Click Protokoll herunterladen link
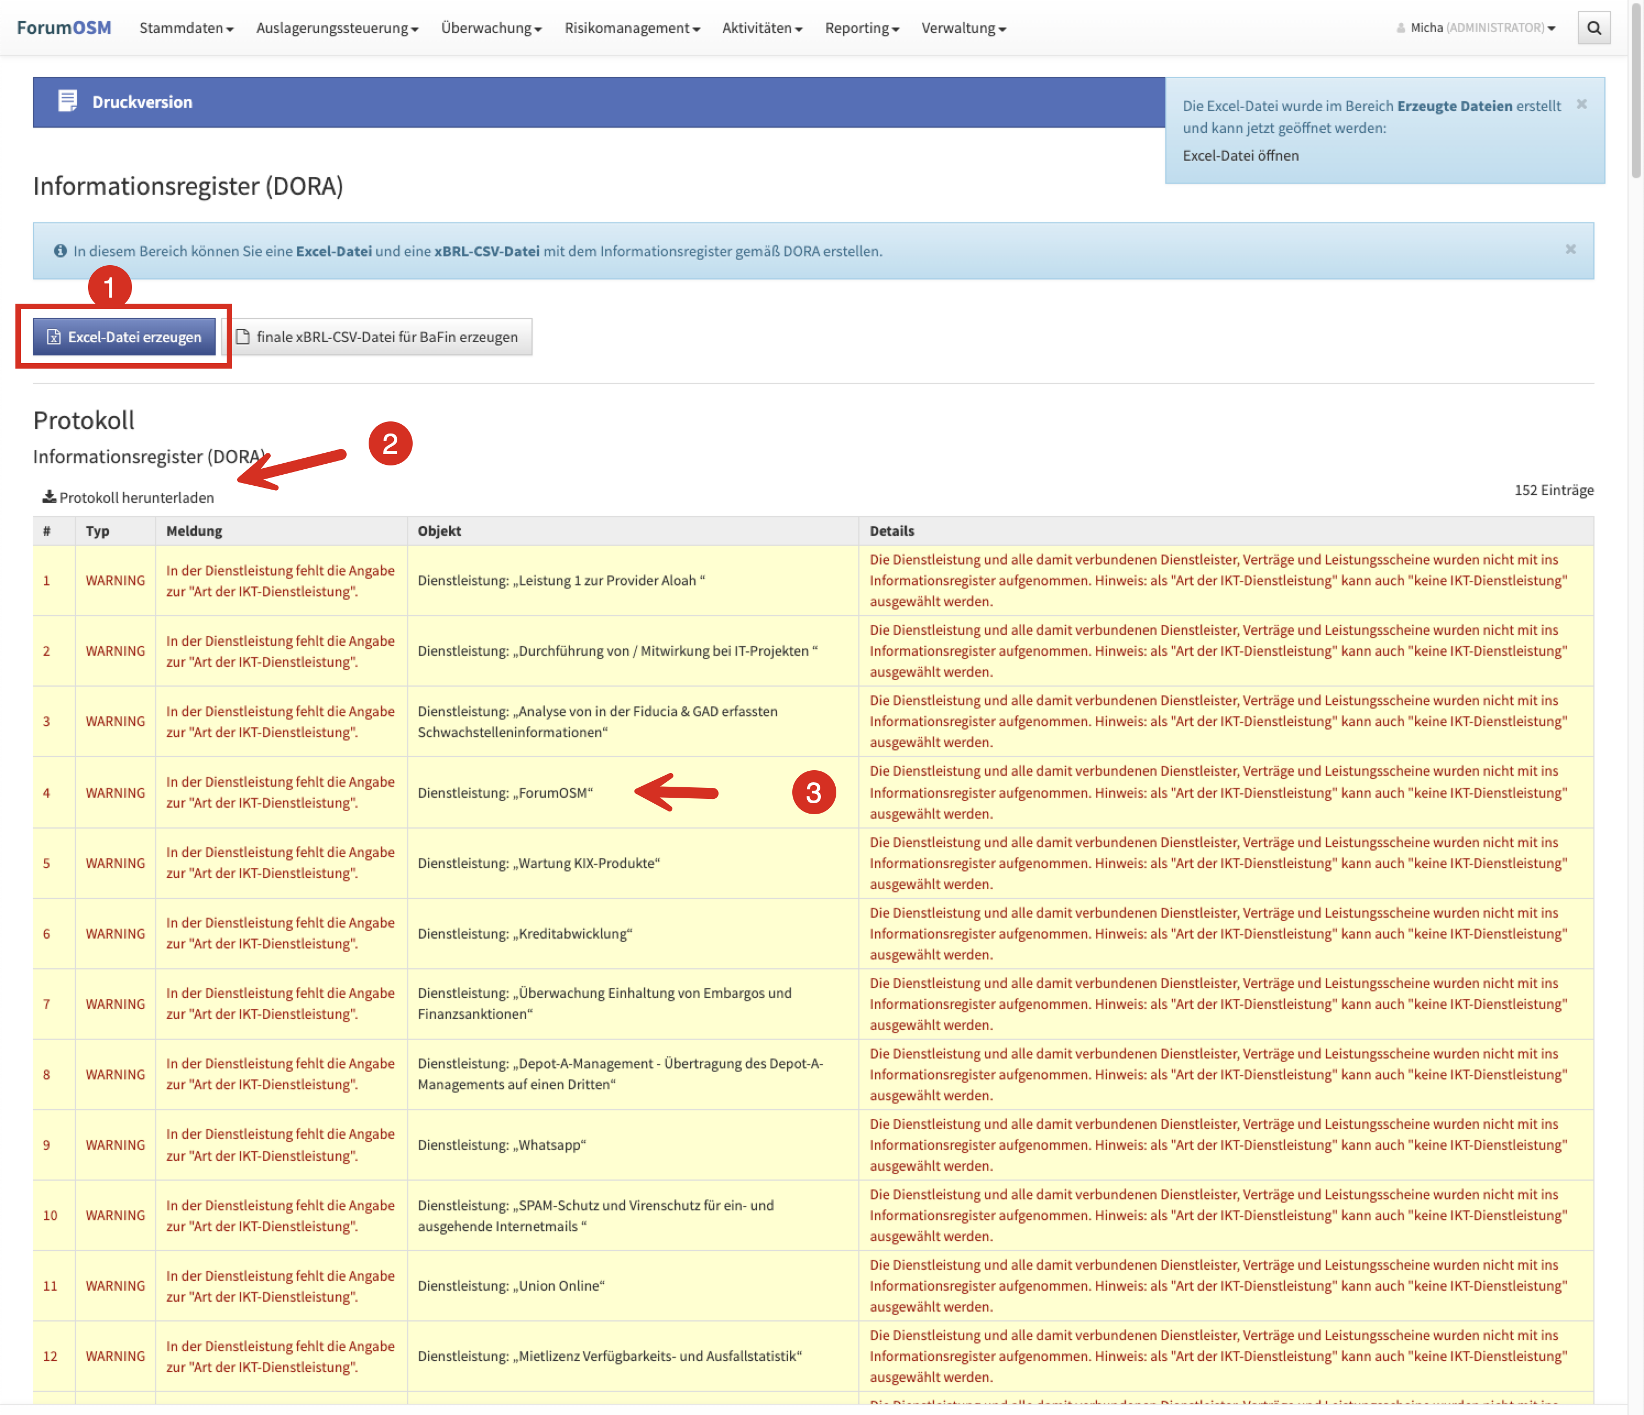This screenshot has width=1644, height=1415. [x=136, y=497]
